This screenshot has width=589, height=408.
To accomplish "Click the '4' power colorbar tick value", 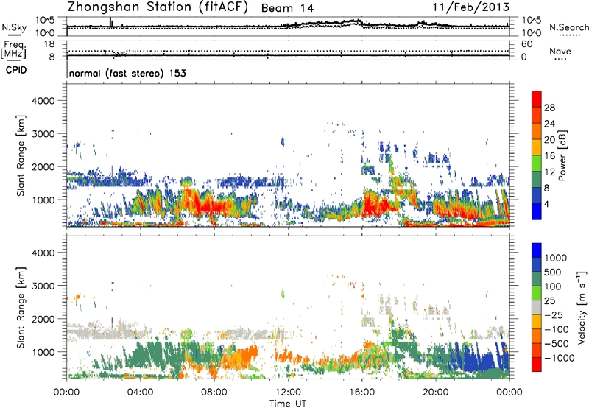I will coord(547,205).
